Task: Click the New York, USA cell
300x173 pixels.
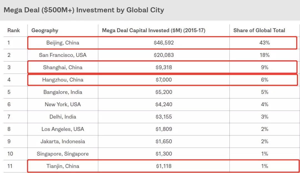Action: tap(63, 104)
